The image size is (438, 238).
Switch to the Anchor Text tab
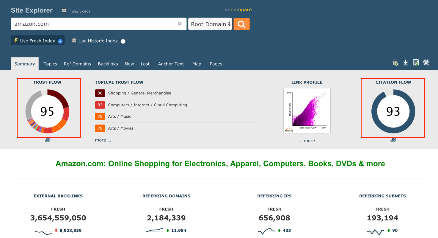171,64
